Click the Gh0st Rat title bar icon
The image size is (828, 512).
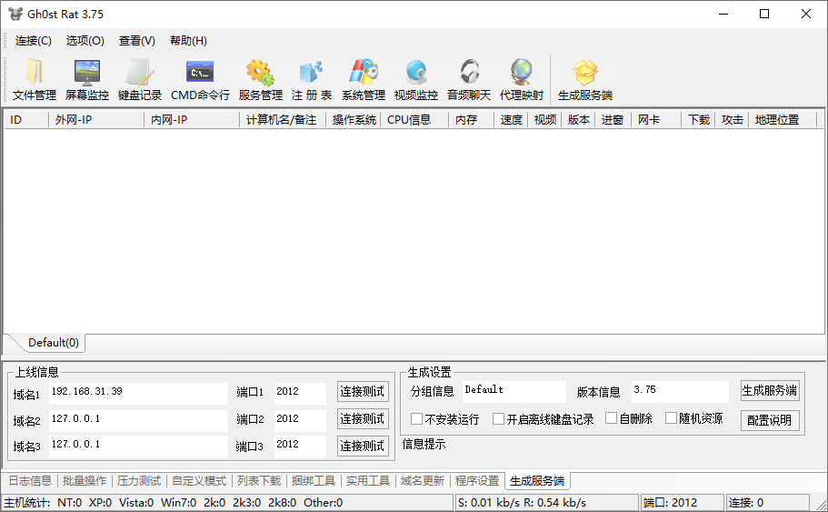coord(15,15)
